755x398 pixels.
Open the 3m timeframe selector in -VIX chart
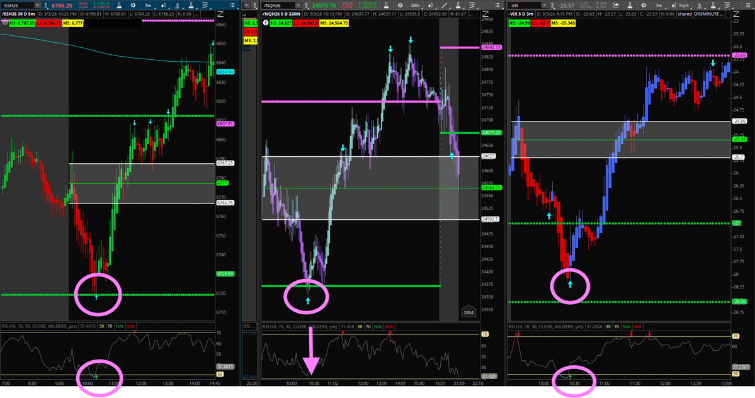click(x=659, y=5)
